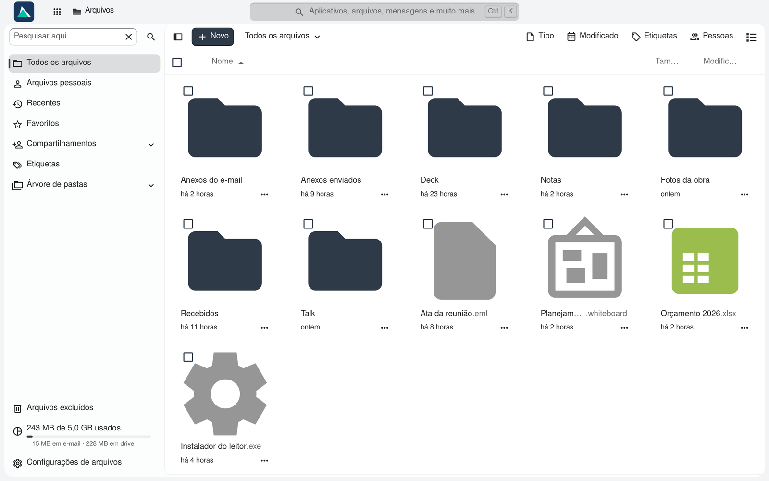Open the Talk folder icon
This screenshot has height=481, width=769.
(345, 261)
